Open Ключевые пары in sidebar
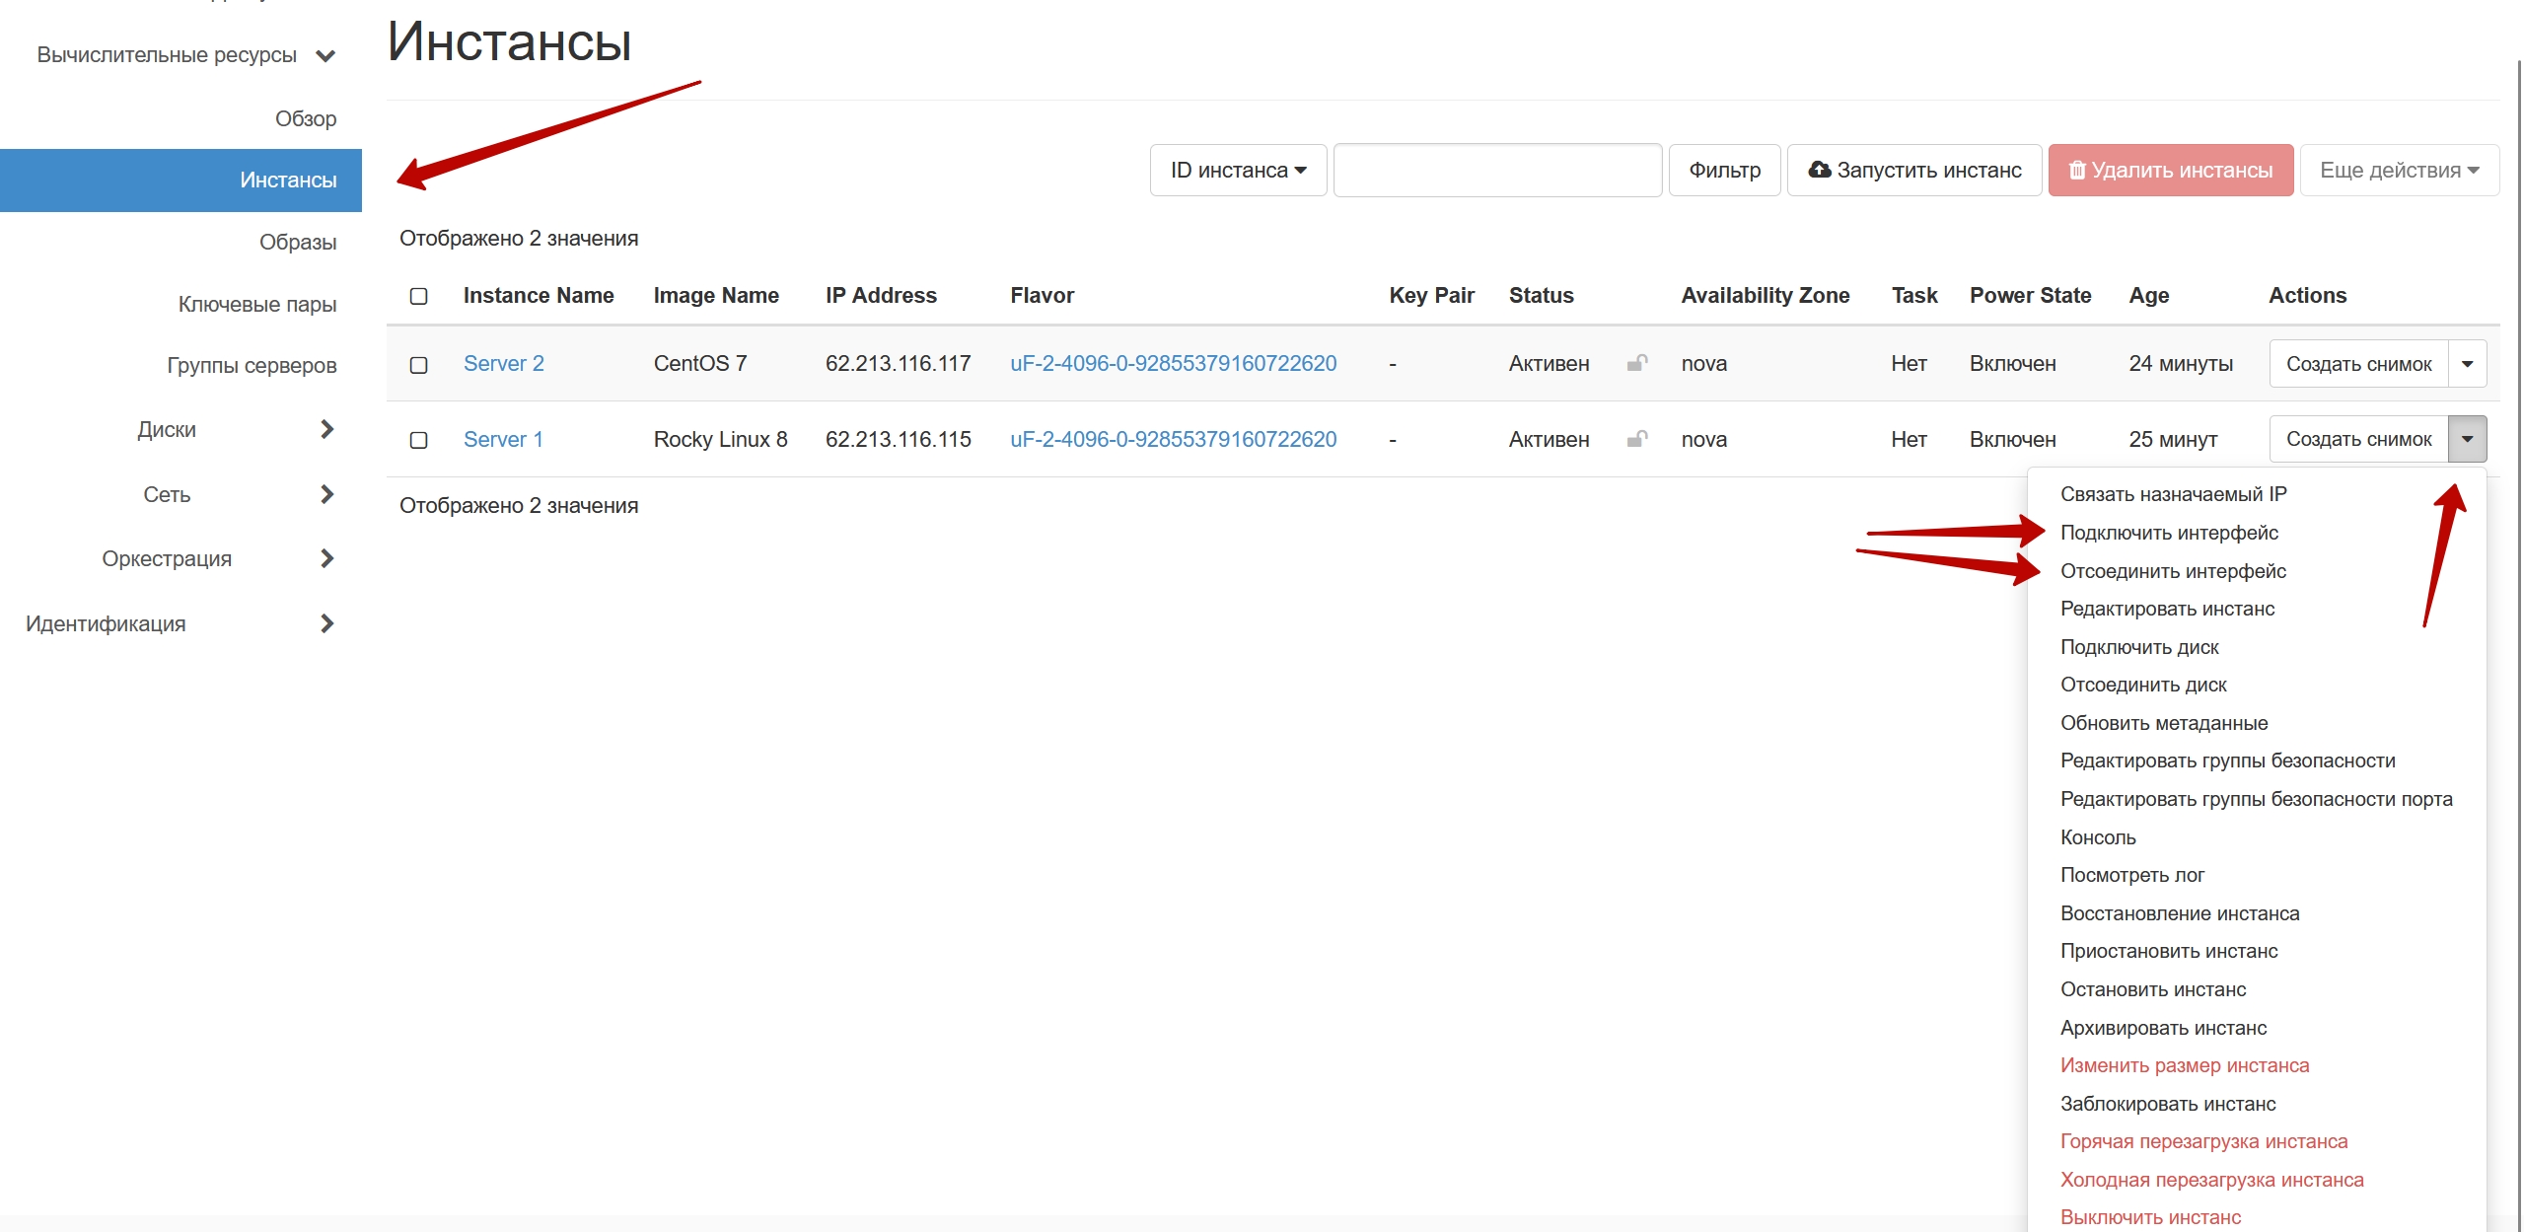The height and width of the screenshot is (1232, 2524). coord(257,304)
